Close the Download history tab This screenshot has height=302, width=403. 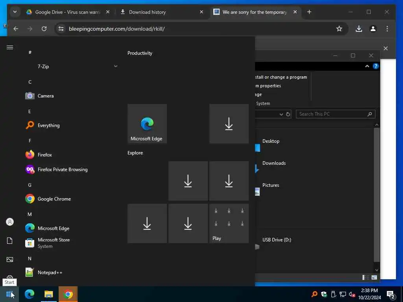click(x=201, y=12)
